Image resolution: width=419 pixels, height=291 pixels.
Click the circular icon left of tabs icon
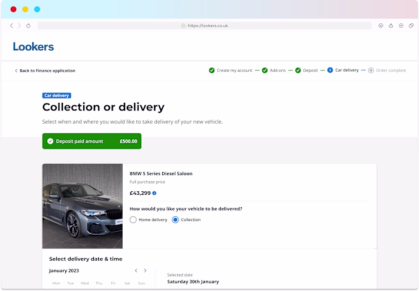401,26
